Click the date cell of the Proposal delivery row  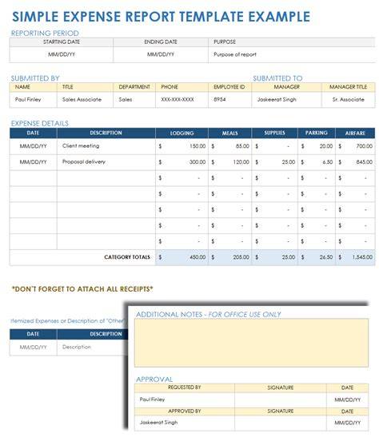[34, 162]
